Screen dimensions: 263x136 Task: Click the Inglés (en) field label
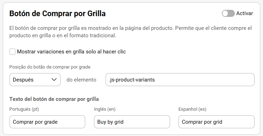[105, 109]
